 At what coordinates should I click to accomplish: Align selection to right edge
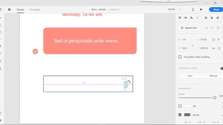click(217, 18)
